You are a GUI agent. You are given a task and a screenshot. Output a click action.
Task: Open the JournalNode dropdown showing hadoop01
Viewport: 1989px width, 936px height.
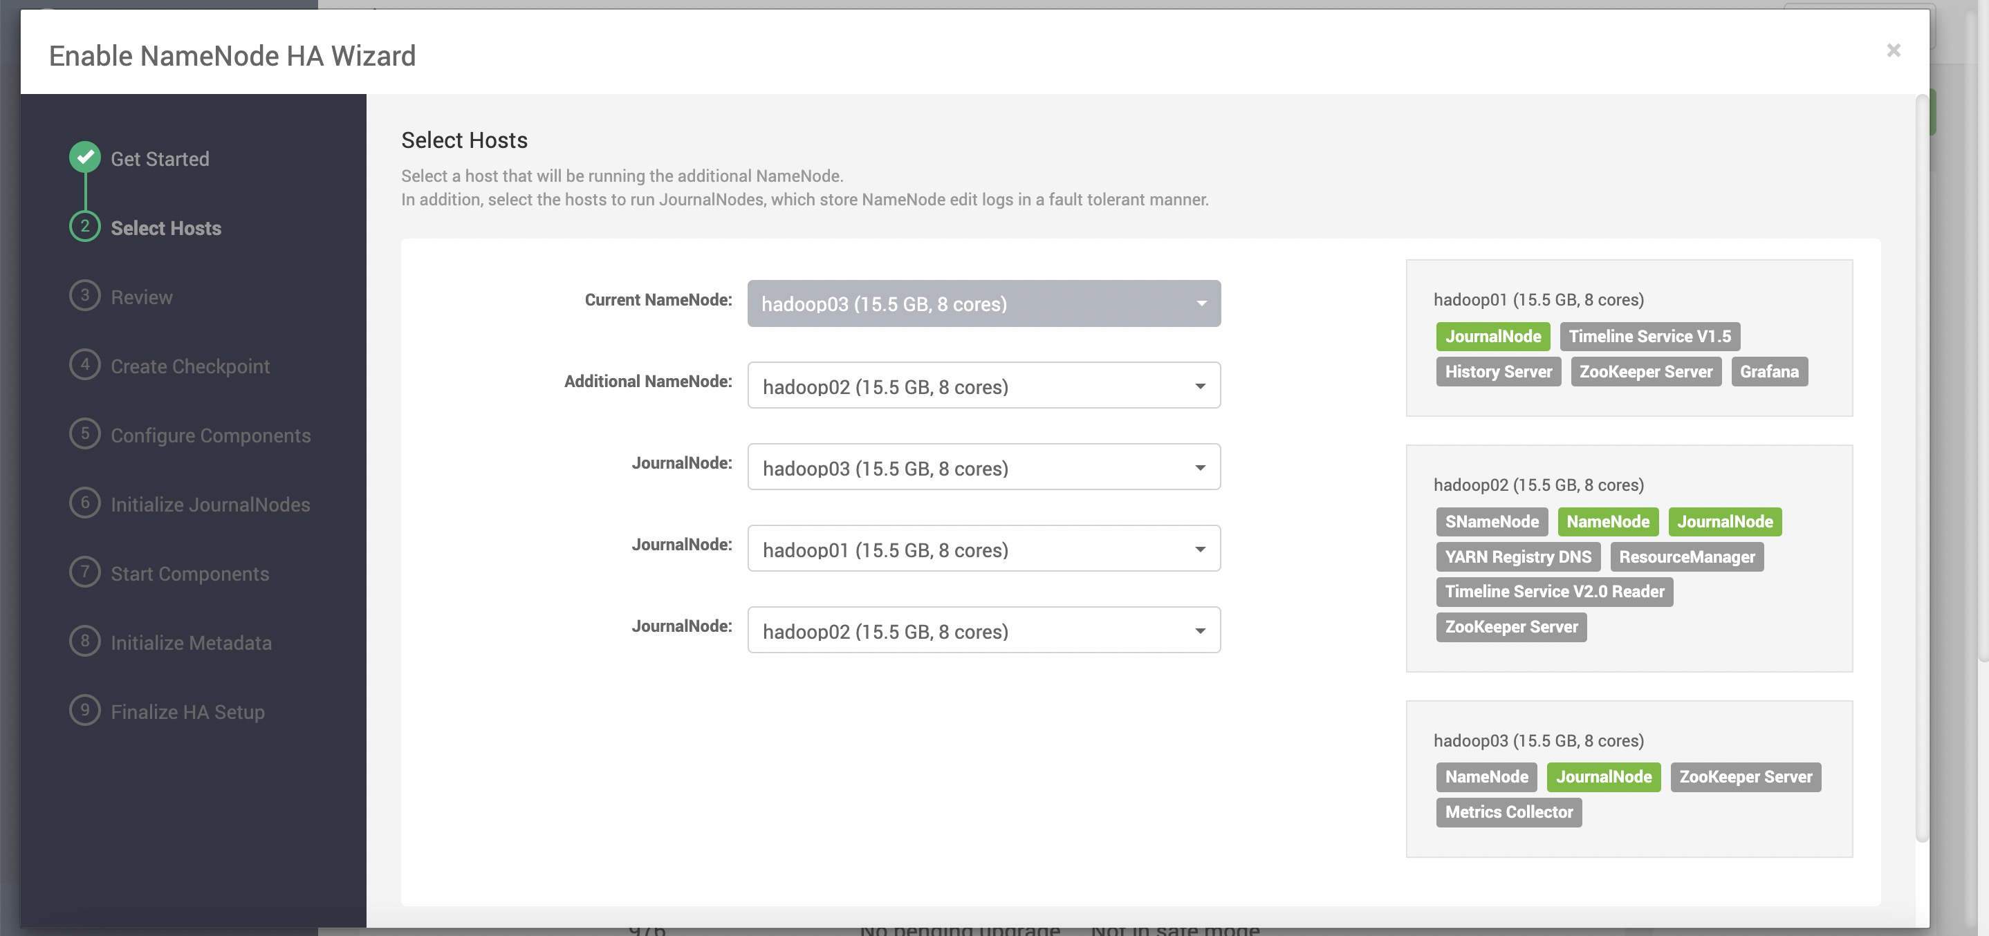pos(983,550)
